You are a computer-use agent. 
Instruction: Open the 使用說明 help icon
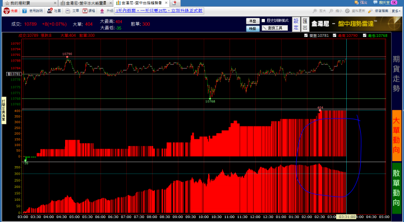[x=25, y=11]
